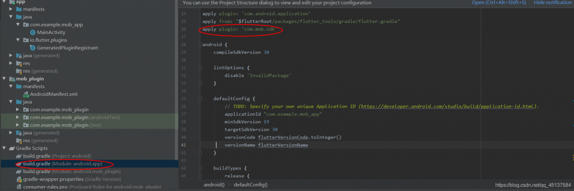
Task: Collapse the buildTypes block fold marker
Action: click(200, 168)
